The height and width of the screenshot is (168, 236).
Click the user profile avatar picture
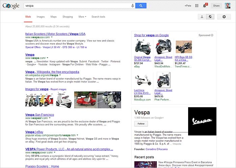pyautogui.click(x=228, y=6)
